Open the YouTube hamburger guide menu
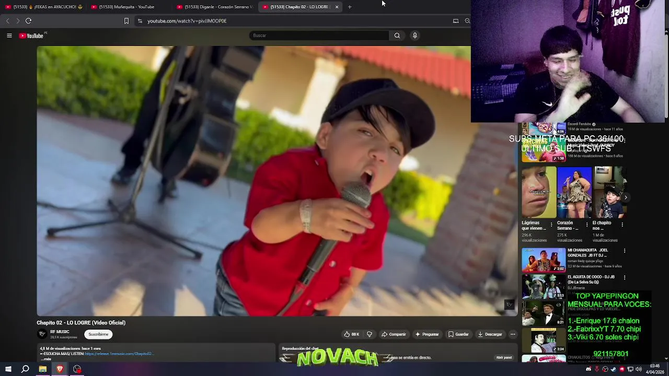 click(9, 36)
